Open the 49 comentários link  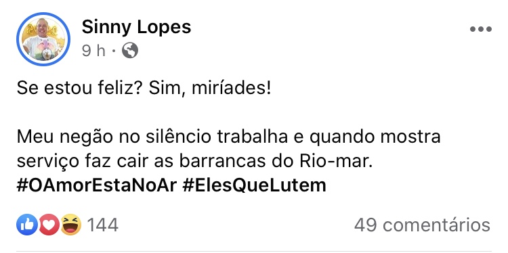(x=422, y=225)
